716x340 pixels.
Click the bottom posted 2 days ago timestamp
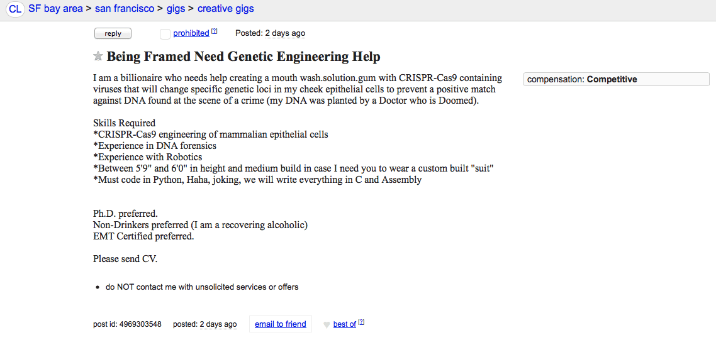218,324
